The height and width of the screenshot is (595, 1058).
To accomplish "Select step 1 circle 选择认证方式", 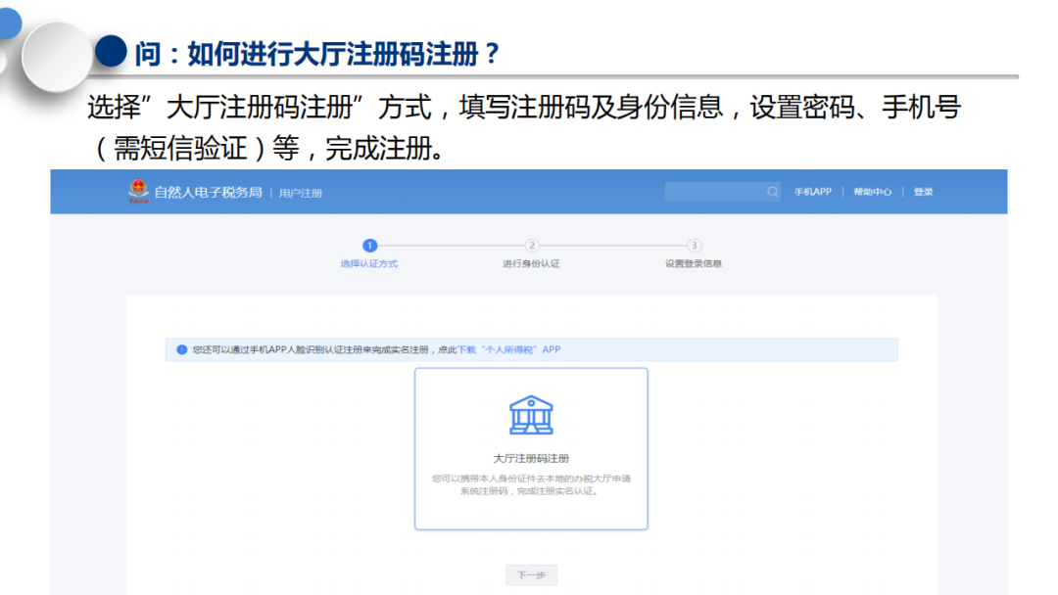I will 369,246.
